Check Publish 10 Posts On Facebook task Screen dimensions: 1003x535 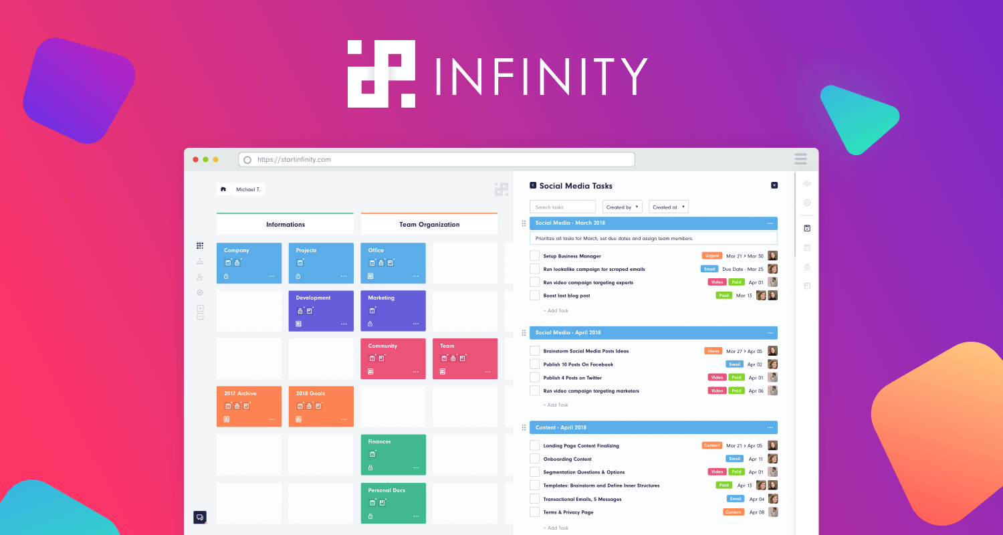(x=534, y=364)
